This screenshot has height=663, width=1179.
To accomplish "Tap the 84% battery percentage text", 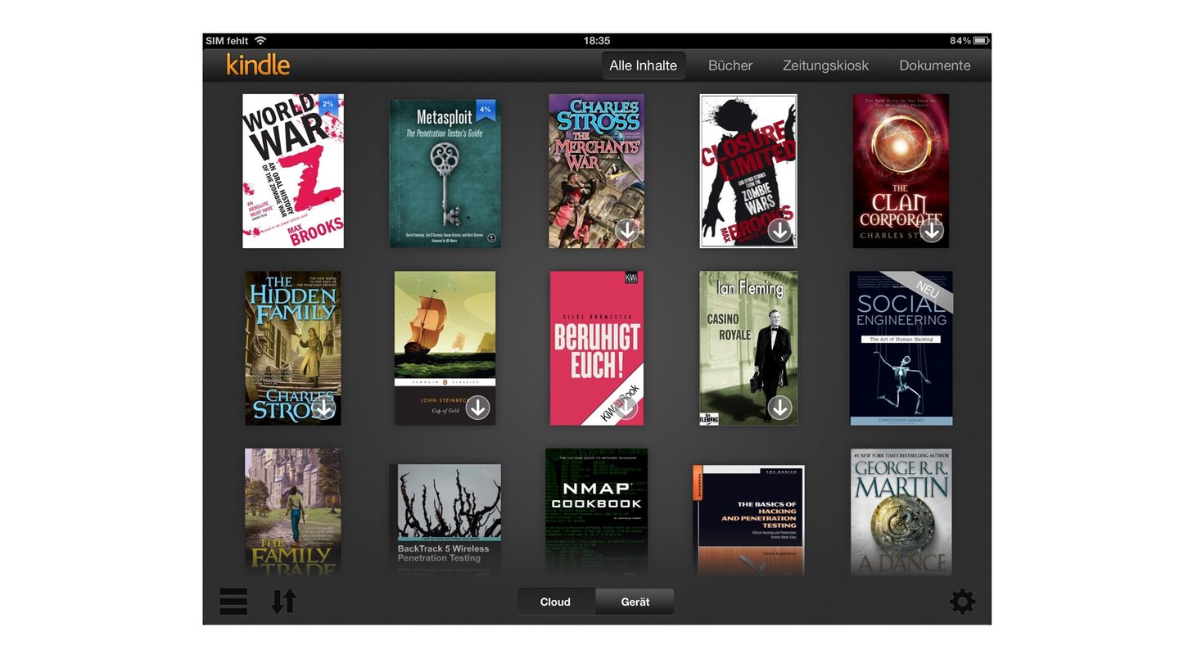I will tap(960, 40).
